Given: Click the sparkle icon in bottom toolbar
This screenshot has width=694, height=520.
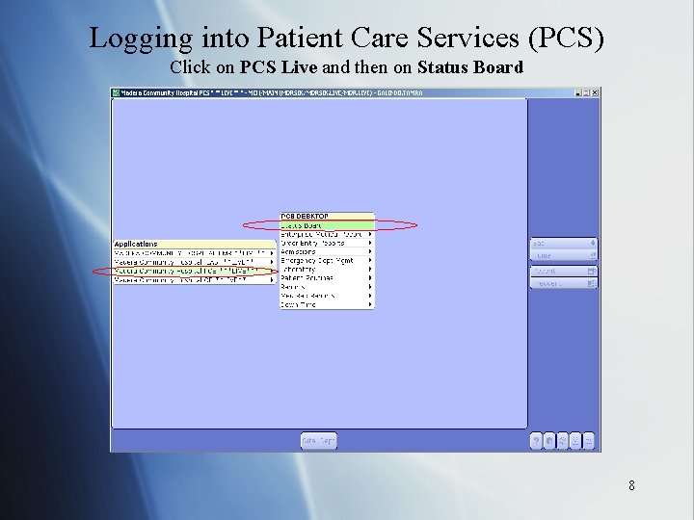Looking at the screenshot, I should click(x=563, y=441).
